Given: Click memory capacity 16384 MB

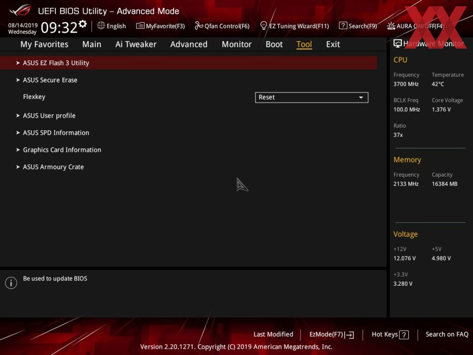Looking at the screenshot, I should point(444,184).
